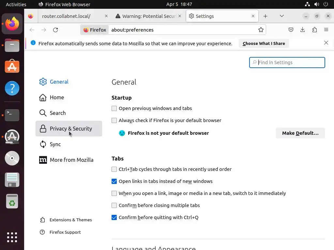Enable 'Open previous windows and tabs'
334x250 pixels.
114,108
